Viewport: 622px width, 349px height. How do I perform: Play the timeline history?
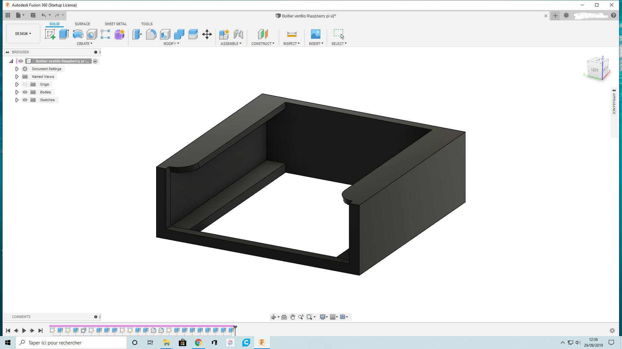pos(24,331)
